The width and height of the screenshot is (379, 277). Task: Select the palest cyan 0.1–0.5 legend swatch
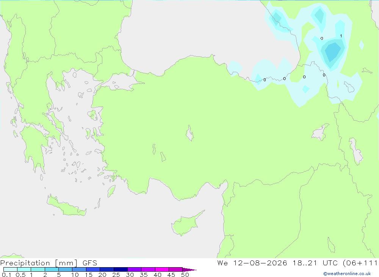pos(10,269)
